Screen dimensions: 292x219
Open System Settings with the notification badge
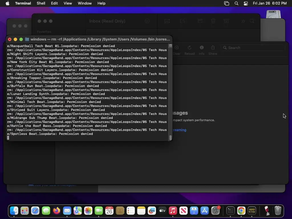tap(216, 211)
